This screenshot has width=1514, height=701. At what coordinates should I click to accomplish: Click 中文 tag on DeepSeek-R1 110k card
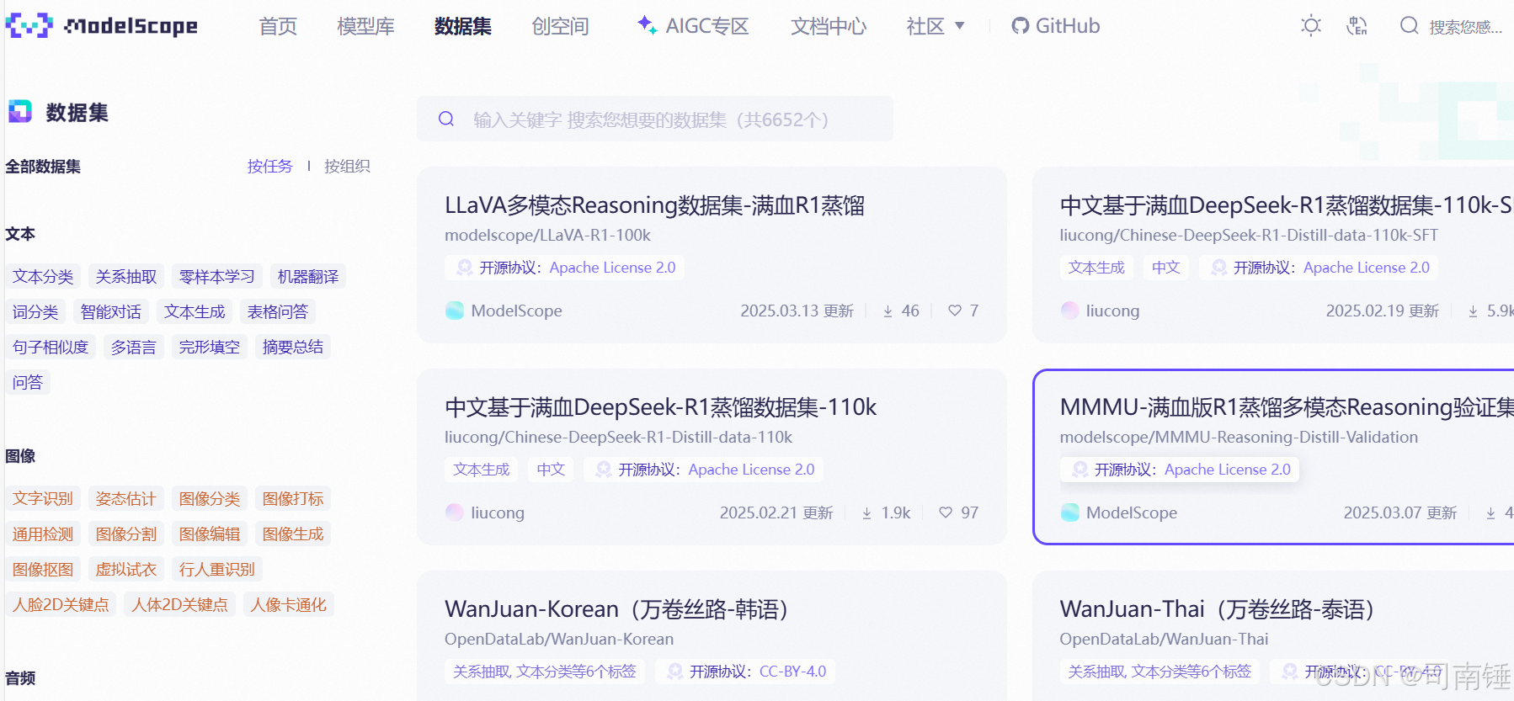coord(551,470)
